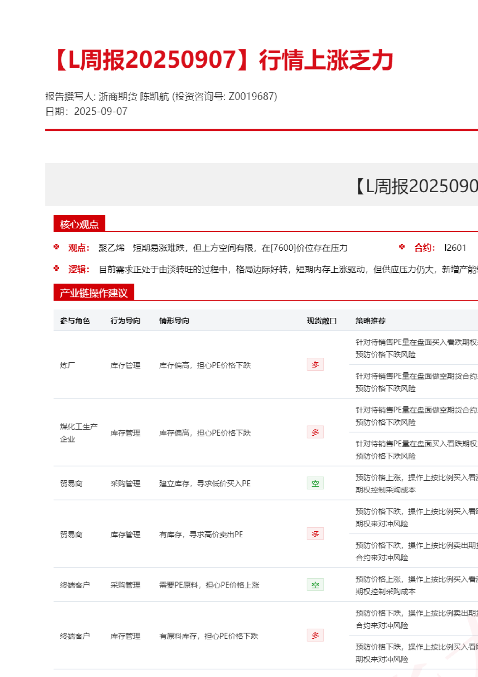
Task: Click the date 2025-09-07 text
Action: [x=101, y=111]
